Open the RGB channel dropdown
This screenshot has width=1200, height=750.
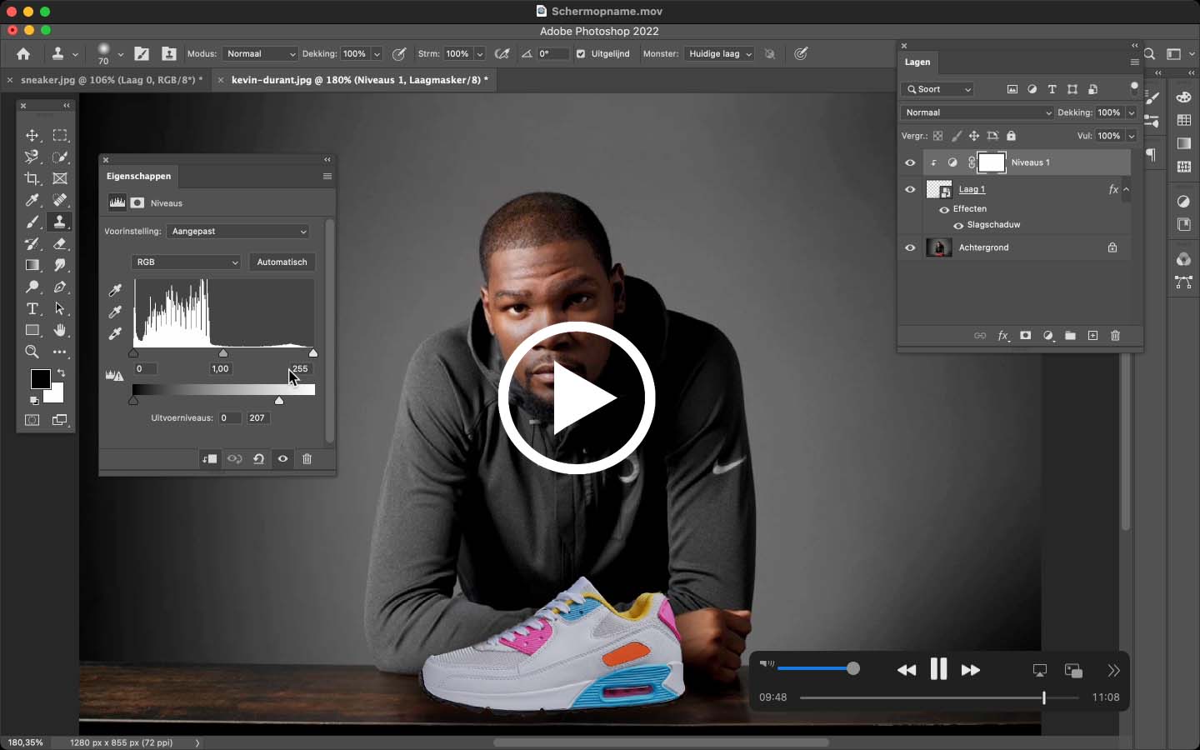tap(186, 262)
